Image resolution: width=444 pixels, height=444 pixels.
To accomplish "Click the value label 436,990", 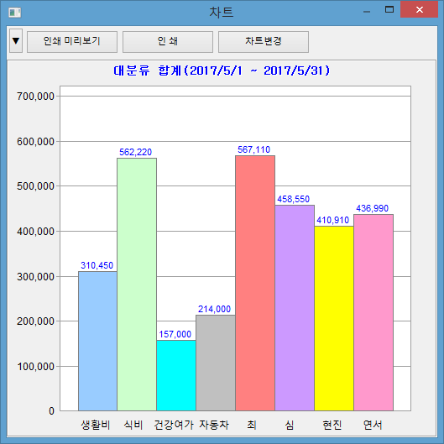I will (372, 208).
